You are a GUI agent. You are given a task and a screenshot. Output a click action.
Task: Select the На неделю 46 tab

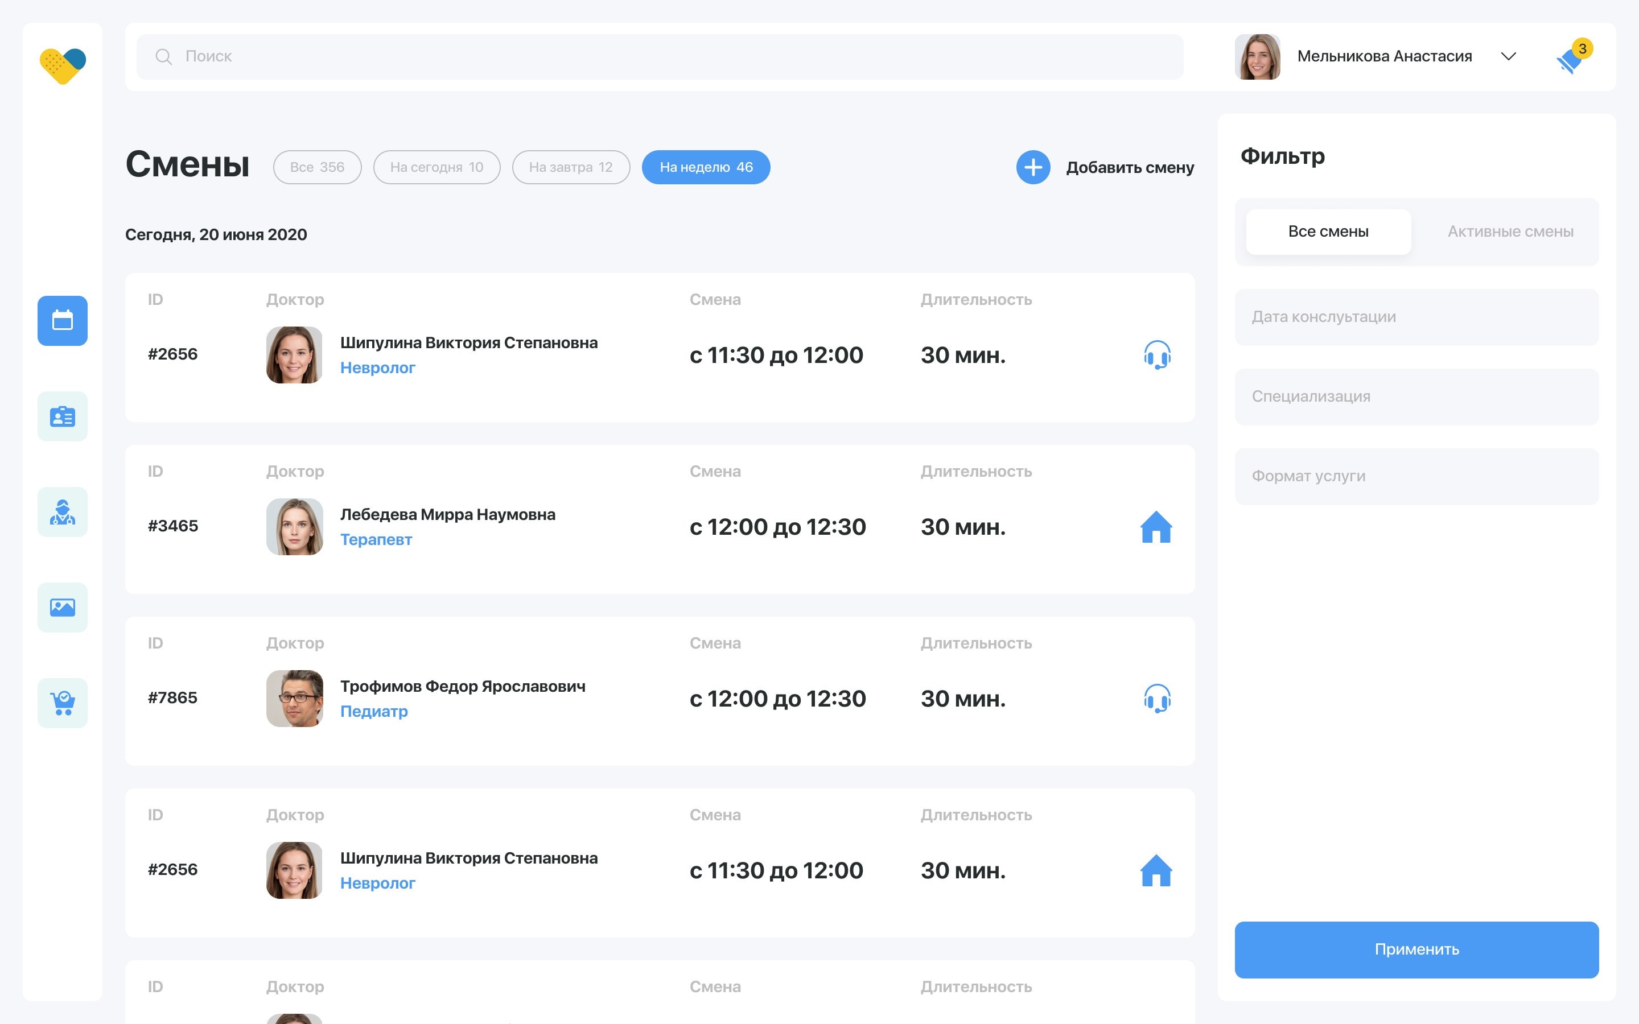706,167
